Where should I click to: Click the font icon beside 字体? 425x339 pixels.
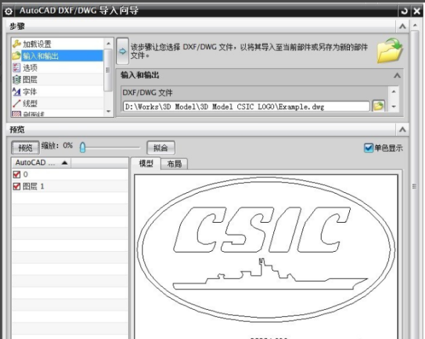(16, 91)
